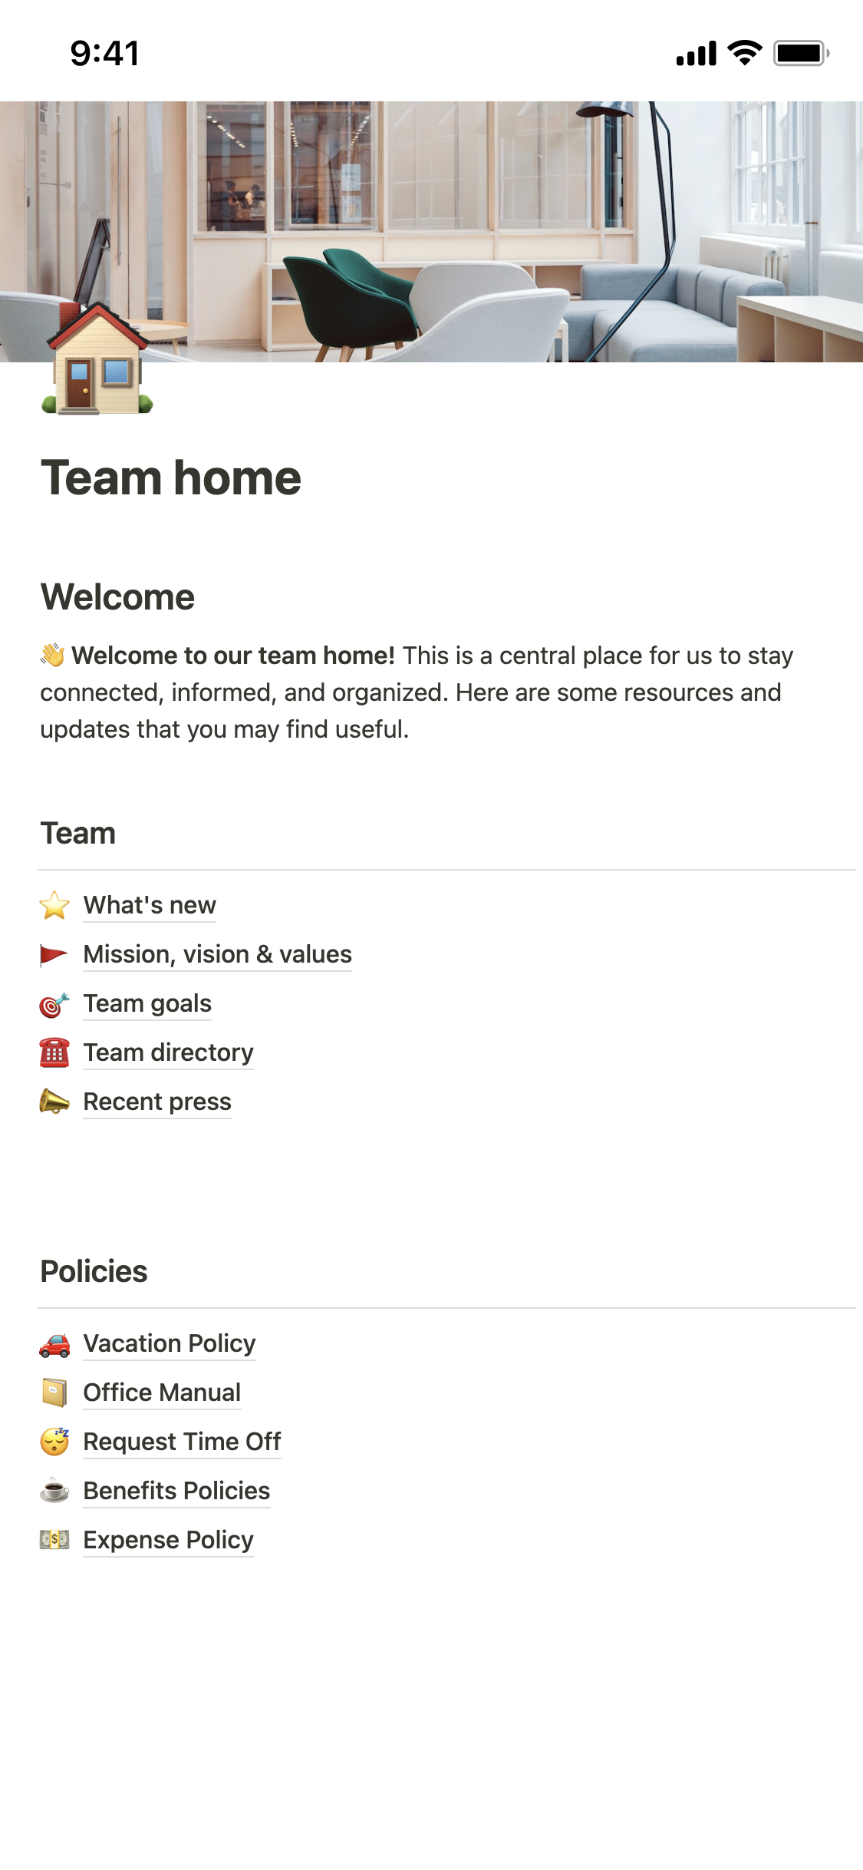Open the What's new page
This screenshot has height=1870, width=863.
click(x=150, y=906)
